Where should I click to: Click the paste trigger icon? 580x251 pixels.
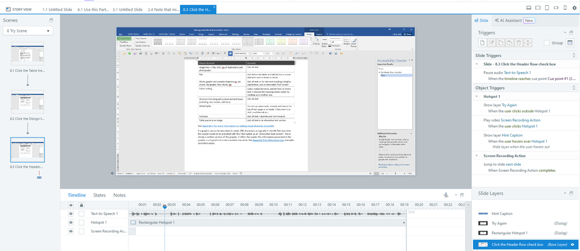510,43
